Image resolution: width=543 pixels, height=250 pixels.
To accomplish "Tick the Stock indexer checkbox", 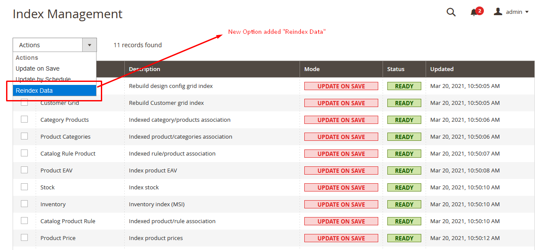I will 24,187.
